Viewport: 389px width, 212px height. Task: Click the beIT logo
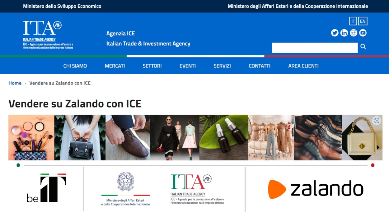coord(46,188)
